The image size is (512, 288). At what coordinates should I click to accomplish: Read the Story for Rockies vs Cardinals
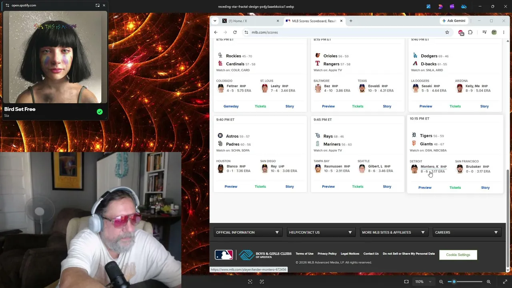click(290, 106)
